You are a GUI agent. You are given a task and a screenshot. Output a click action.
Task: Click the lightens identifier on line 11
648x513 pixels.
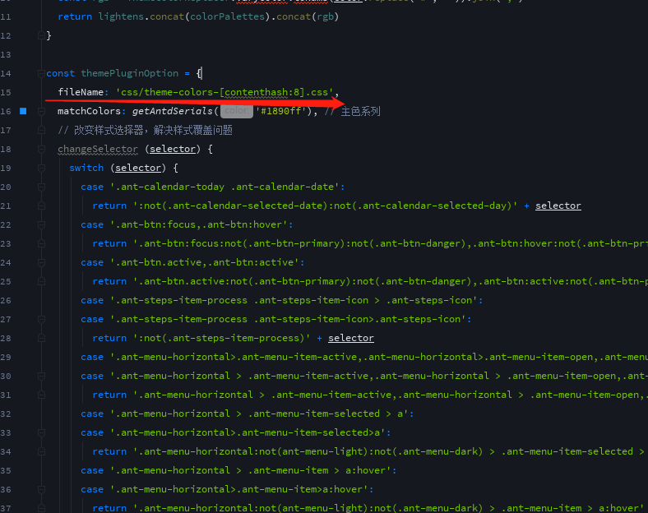(x=121, y=16)
